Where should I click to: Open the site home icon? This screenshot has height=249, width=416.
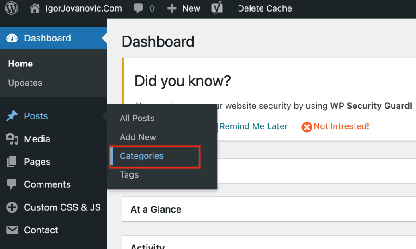35,8
